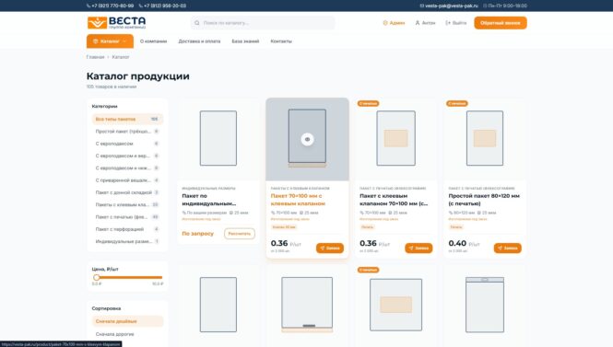Select the Все типы пакетов category
613x347 pixels.
127,119
